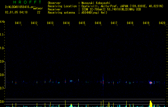Click the 0414 time marker
The width and height of the screenshot is (168, 107).
[66, 23]
